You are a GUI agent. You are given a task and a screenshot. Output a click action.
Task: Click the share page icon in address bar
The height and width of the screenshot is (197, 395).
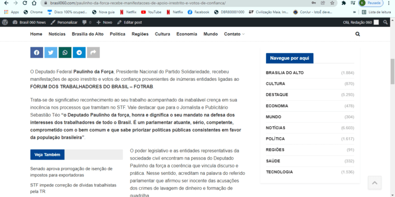323,3
